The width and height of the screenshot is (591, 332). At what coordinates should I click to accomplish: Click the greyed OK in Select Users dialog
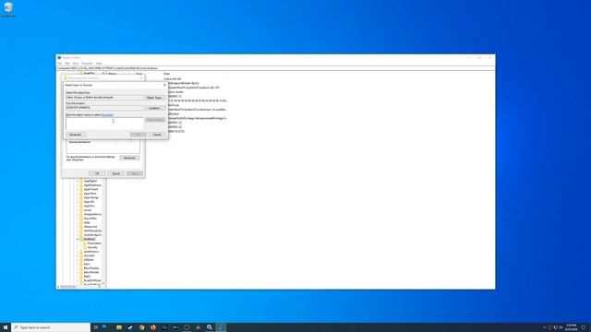[139, 135]
